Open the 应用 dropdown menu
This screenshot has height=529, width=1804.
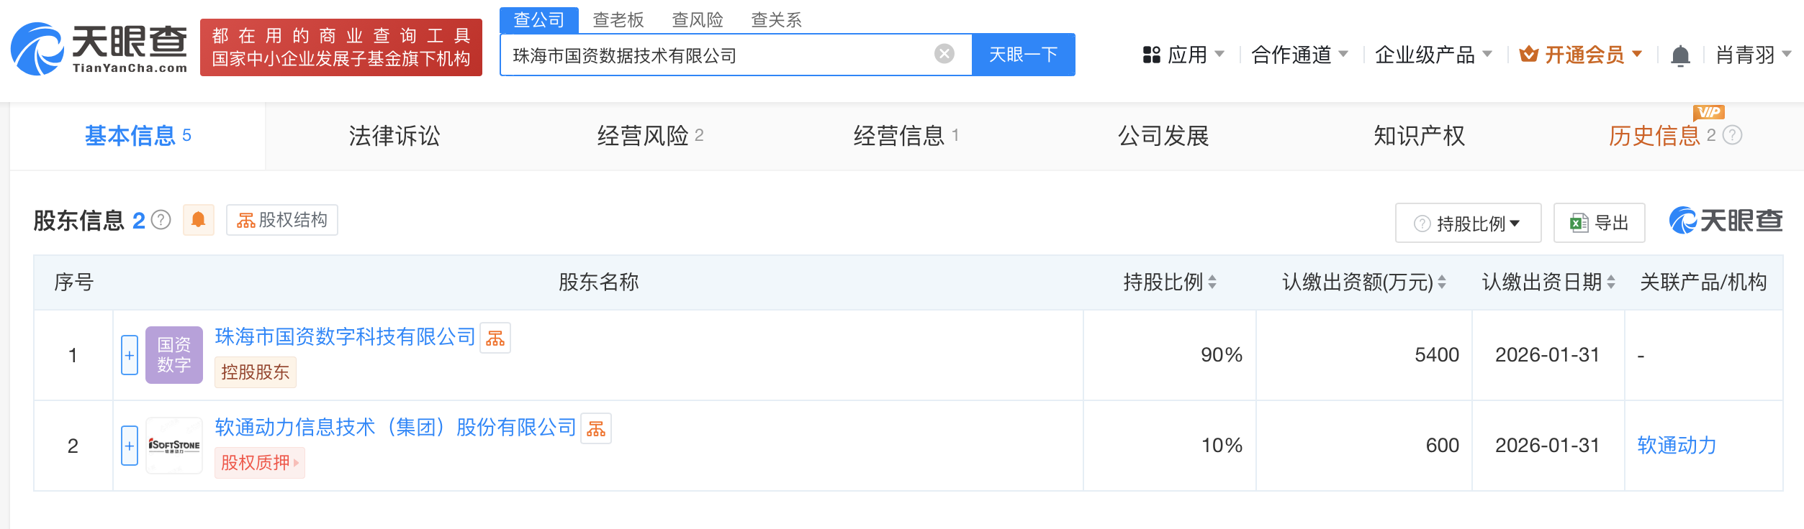coord(1183,55)
